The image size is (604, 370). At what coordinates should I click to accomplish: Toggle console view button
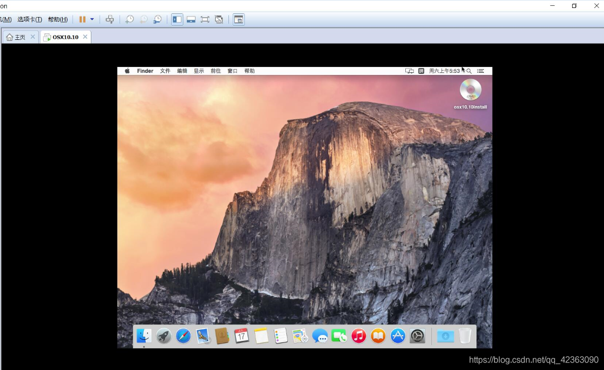pyautogui.click(x=239, y=19)
